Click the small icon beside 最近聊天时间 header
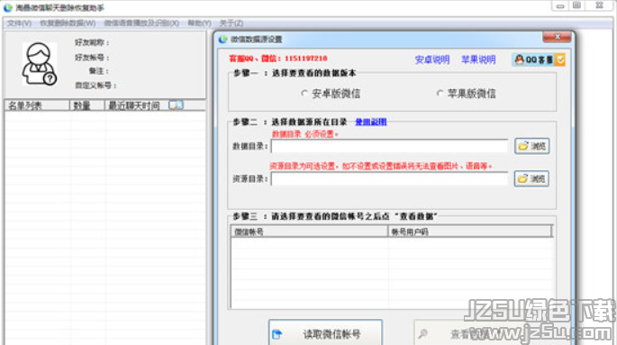Image resolution: width=617 pixels, height=345 pixels. click(176, 105)
